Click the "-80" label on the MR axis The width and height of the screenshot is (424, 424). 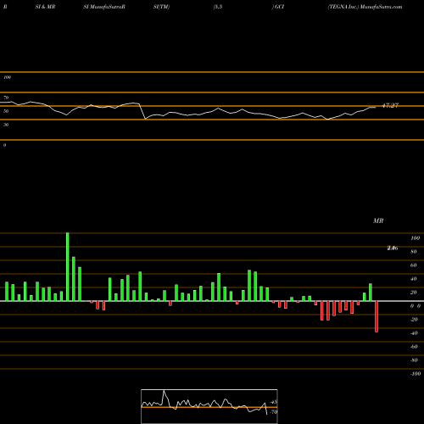click(414, 360)
